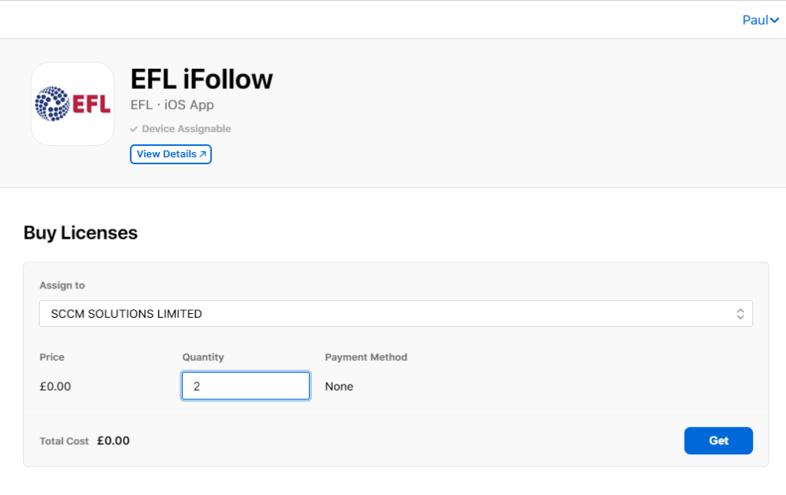Click the Device Assignable label

point(186,129)
